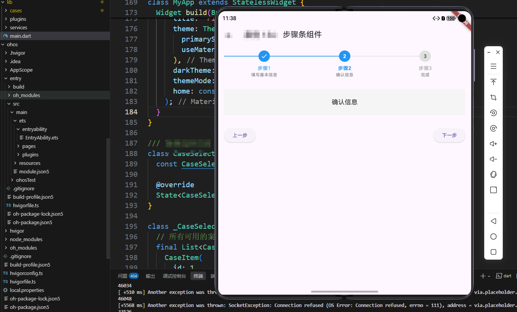The width and height of the screenshot is (517, 312).
Task: Decrease the emulator volume
Action: pos(493,159)
